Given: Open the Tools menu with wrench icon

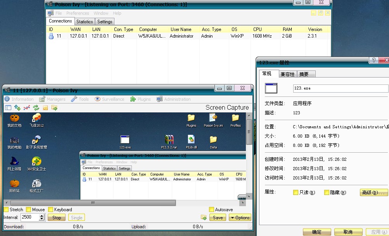Looking at the screenshot, I should click(x=80, y=99).
